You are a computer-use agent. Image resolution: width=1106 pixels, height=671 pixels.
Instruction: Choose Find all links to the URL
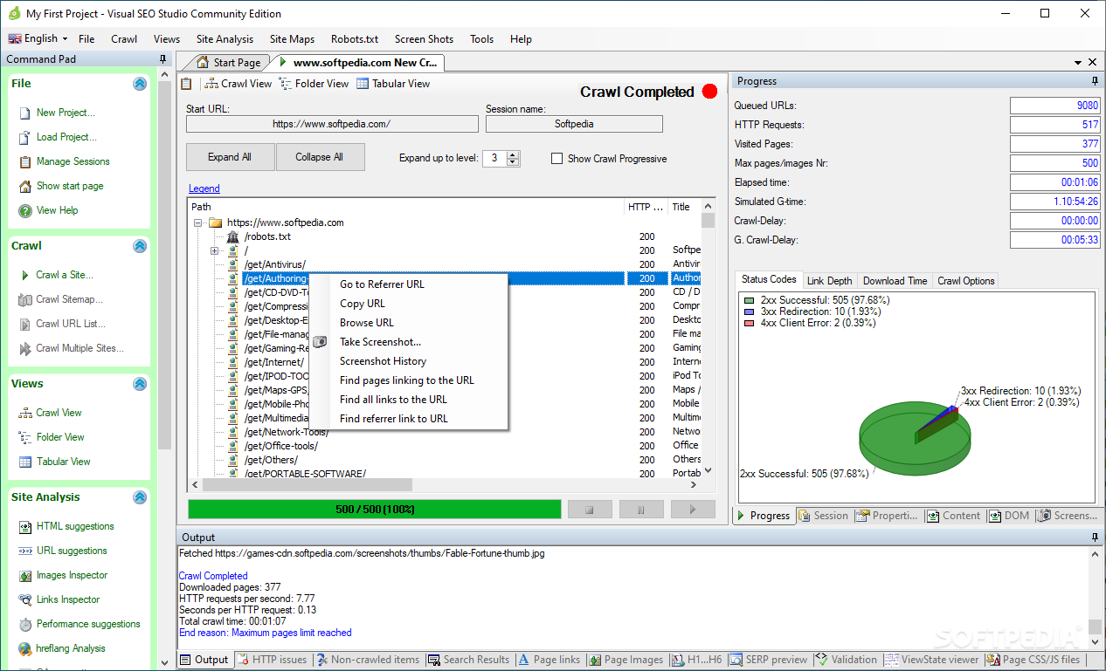coord(393,400)
